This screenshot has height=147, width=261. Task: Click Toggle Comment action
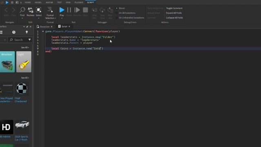(x=174, y=8)
